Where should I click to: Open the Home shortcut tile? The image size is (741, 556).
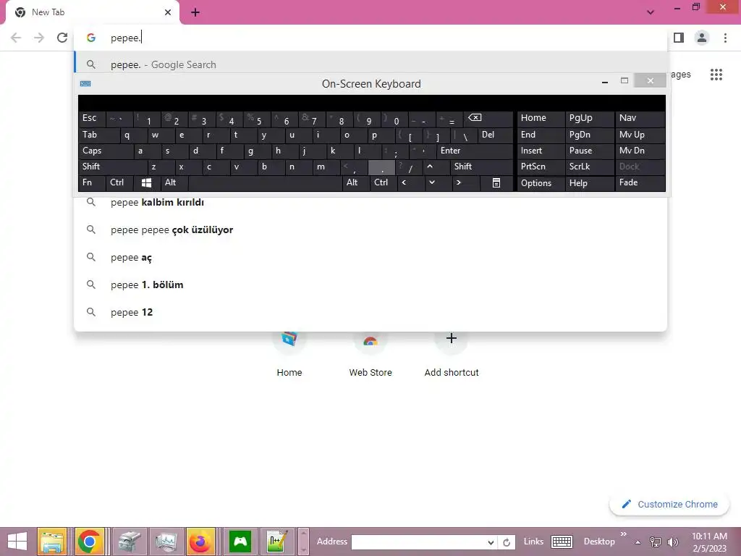[289, 355]
